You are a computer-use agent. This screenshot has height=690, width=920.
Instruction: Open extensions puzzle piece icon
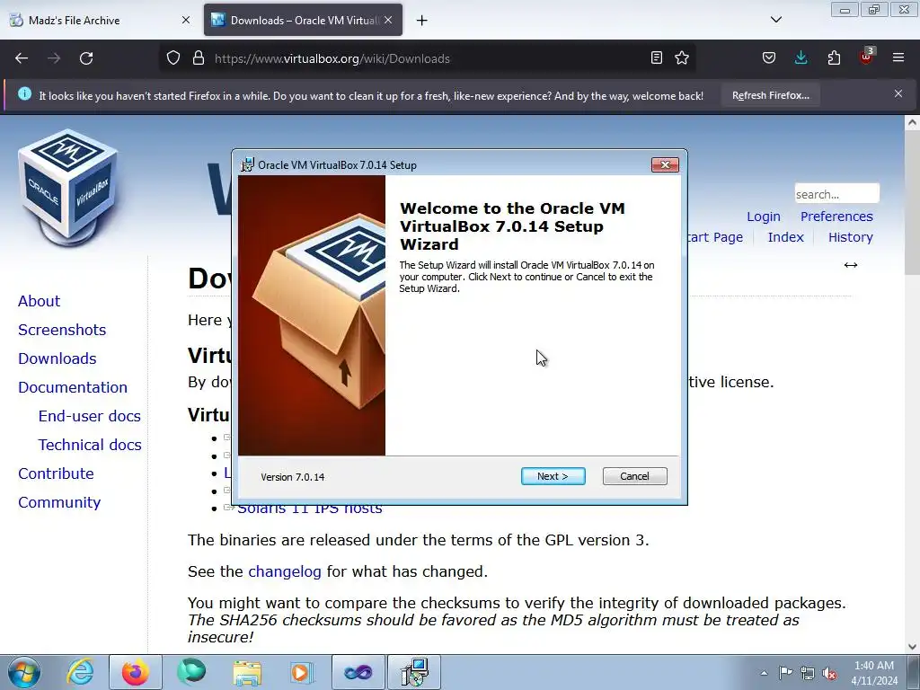tap(834, 57)
